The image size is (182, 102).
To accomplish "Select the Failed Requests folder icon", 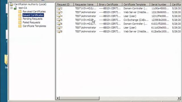I will (20, 22).
